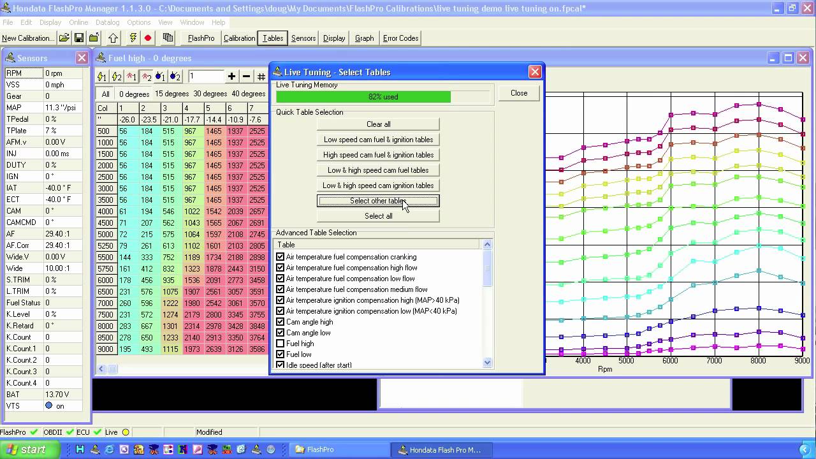Viewport: 816px width, 459px height.
Task: Close the Sensors panel
Action: (82, 58)
